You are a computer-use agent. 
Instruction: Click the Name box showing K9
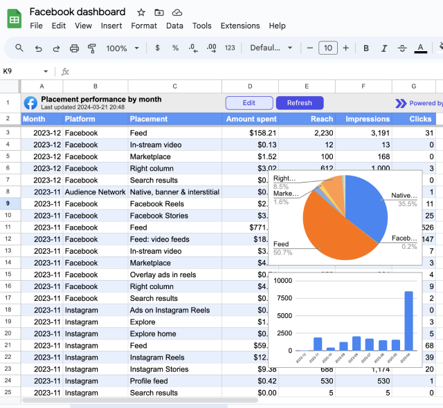pos(21,71)
